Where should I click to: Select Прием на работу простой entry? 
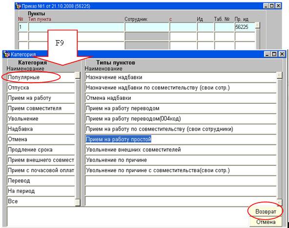pos(181,139)
